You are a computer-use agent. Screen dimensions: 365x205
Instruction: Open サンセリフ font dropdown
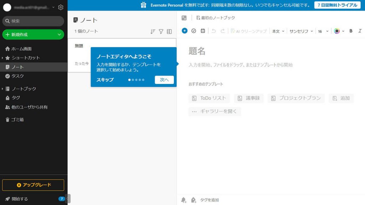pos(301,31)
